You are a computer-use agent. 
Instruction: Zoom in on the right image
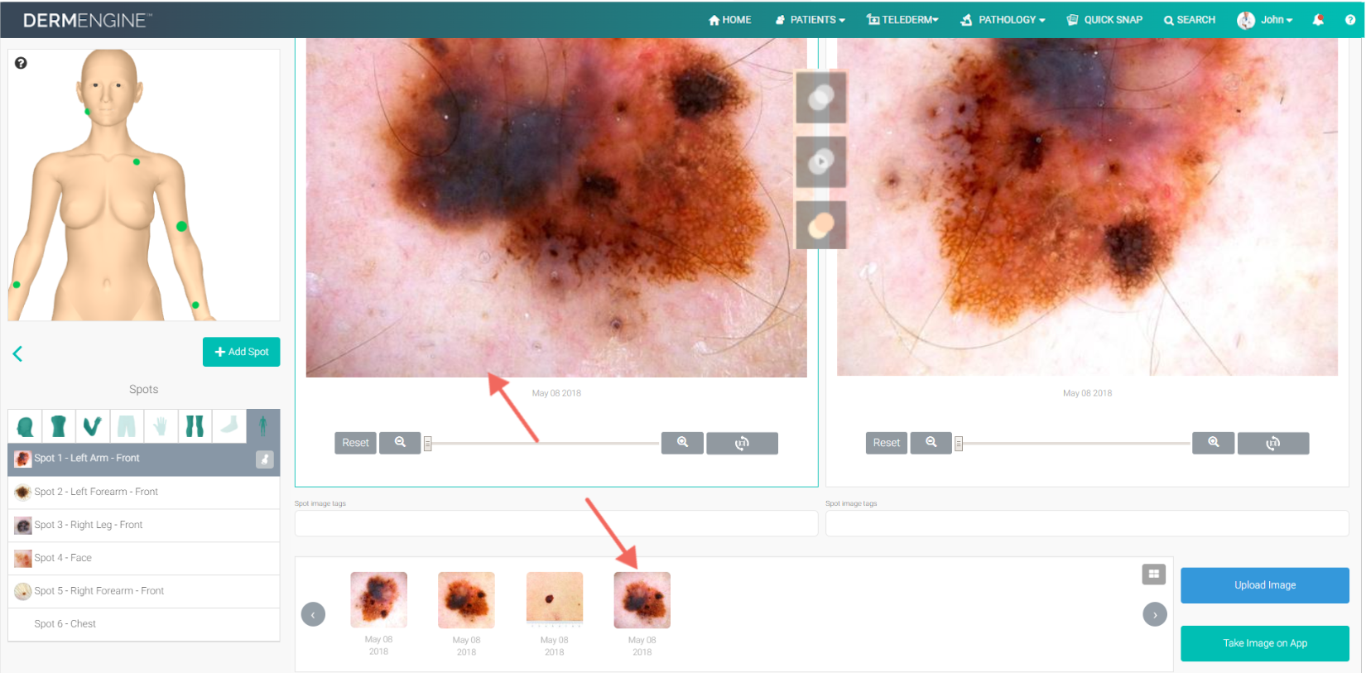tap(1213, 444)
